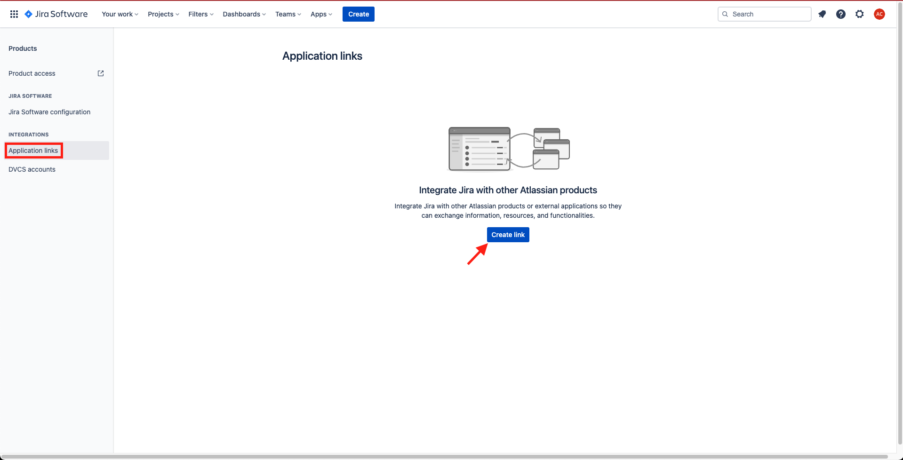Click the horizontal scrollbar at bottom
This screenshot has width=903, height=460.
coord(444,457)
